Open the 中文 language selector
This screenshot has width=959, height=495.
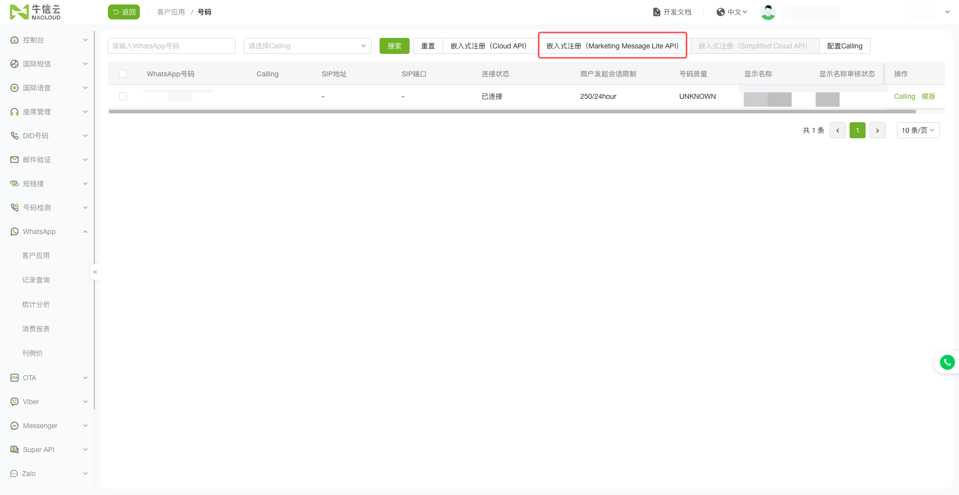[x=732, y=12]
